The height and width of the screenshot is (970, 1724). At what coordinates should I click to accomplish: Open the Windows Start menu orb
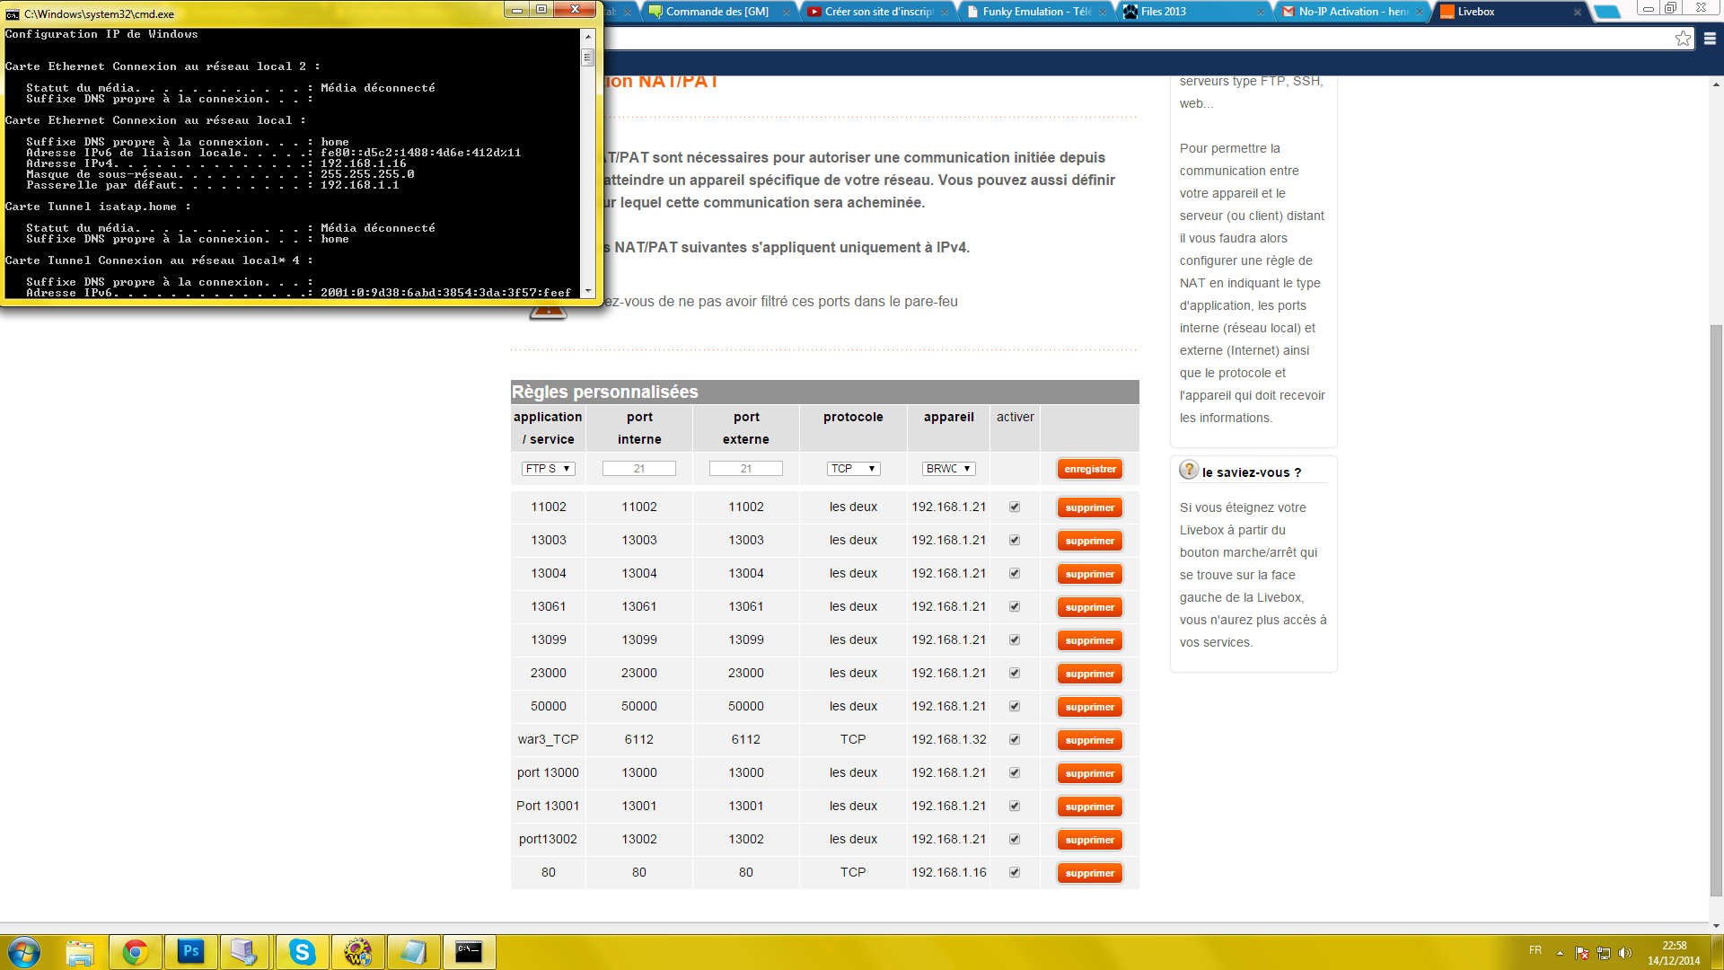point(24,952)
